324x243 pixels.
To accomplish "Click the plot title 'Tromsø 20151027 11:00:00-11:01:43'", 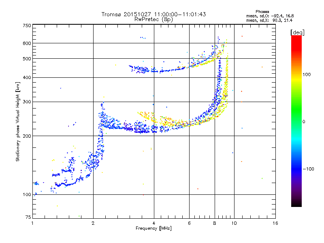I will click(153, 14).
